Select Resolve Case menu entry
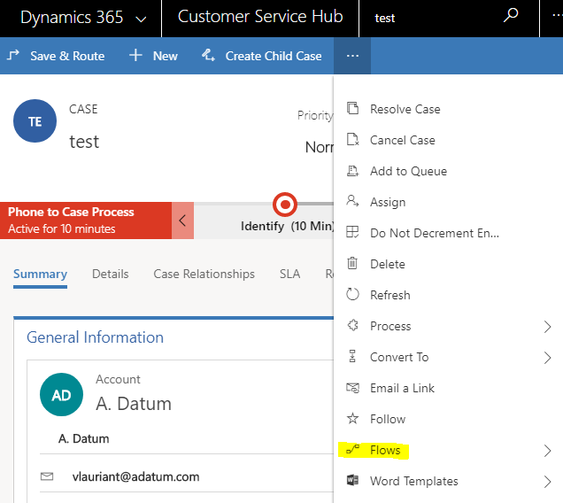 (448, 109)
